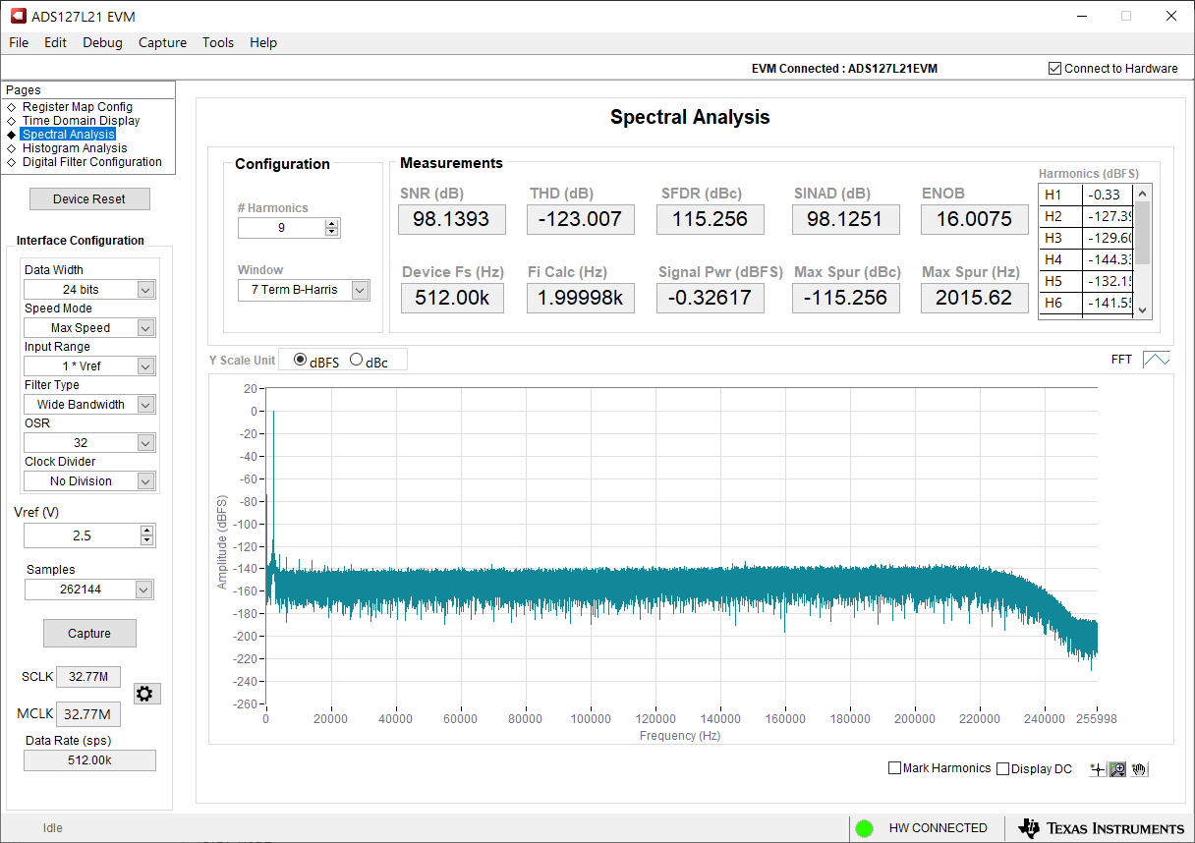Open the clock settings gear icon

(x=144, y=694)
